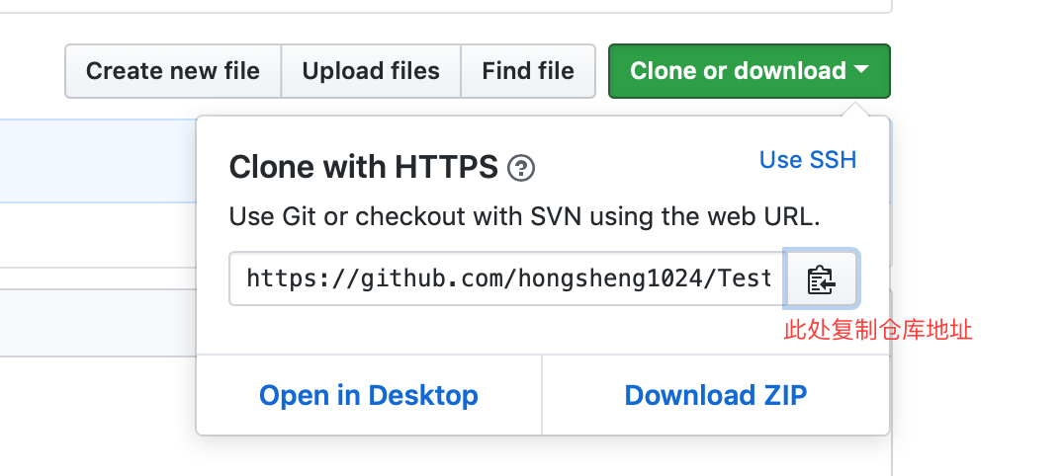This screenshot has height=476, width=1064.
Task: Switch to Use SSH link
Action: [x=808, y=160]
